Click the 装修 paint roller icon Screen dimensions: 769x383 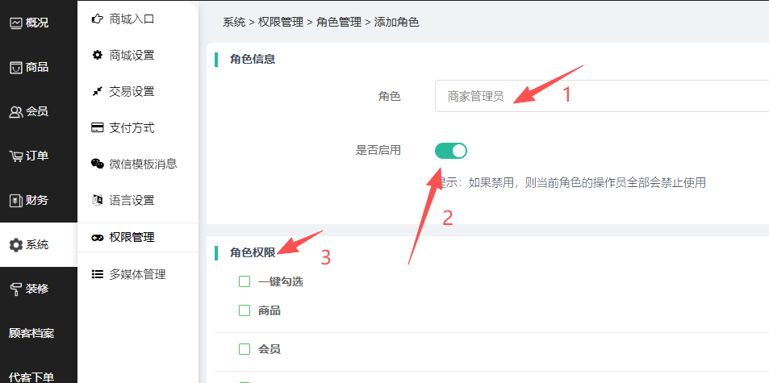coord(15,289)
